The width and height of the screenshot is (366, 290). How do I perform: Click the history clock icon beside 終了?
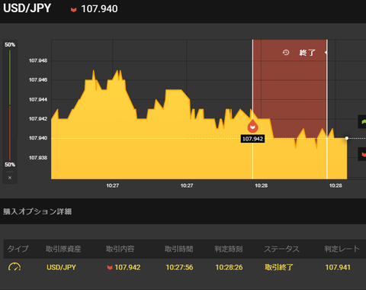[x=286, y=53]
